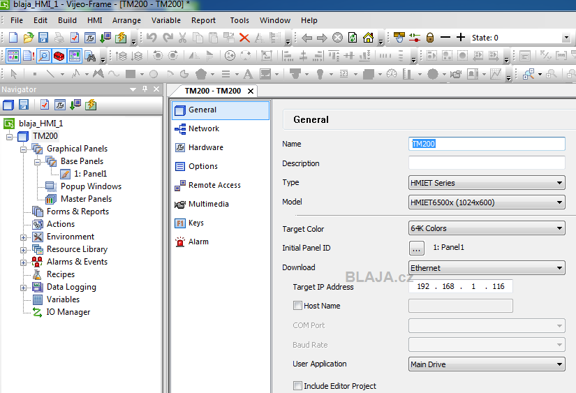Click the Target IP Address field
The width and height of the screenshot is (576, 393).
pyautogui.click(x=460, y=286)
